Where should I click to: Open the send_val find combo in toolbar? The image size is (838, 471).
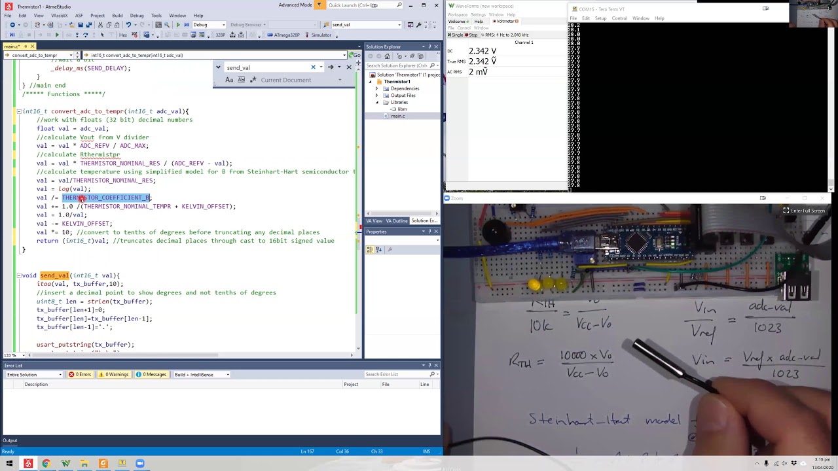[x=367, y=25]
